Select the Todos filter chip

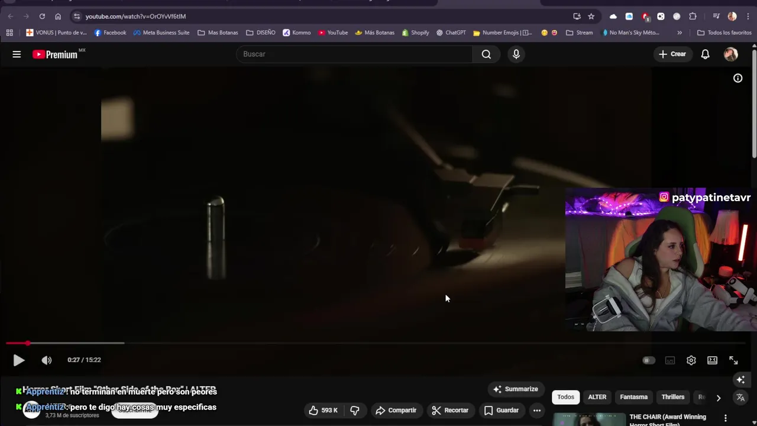pos(565,397)
